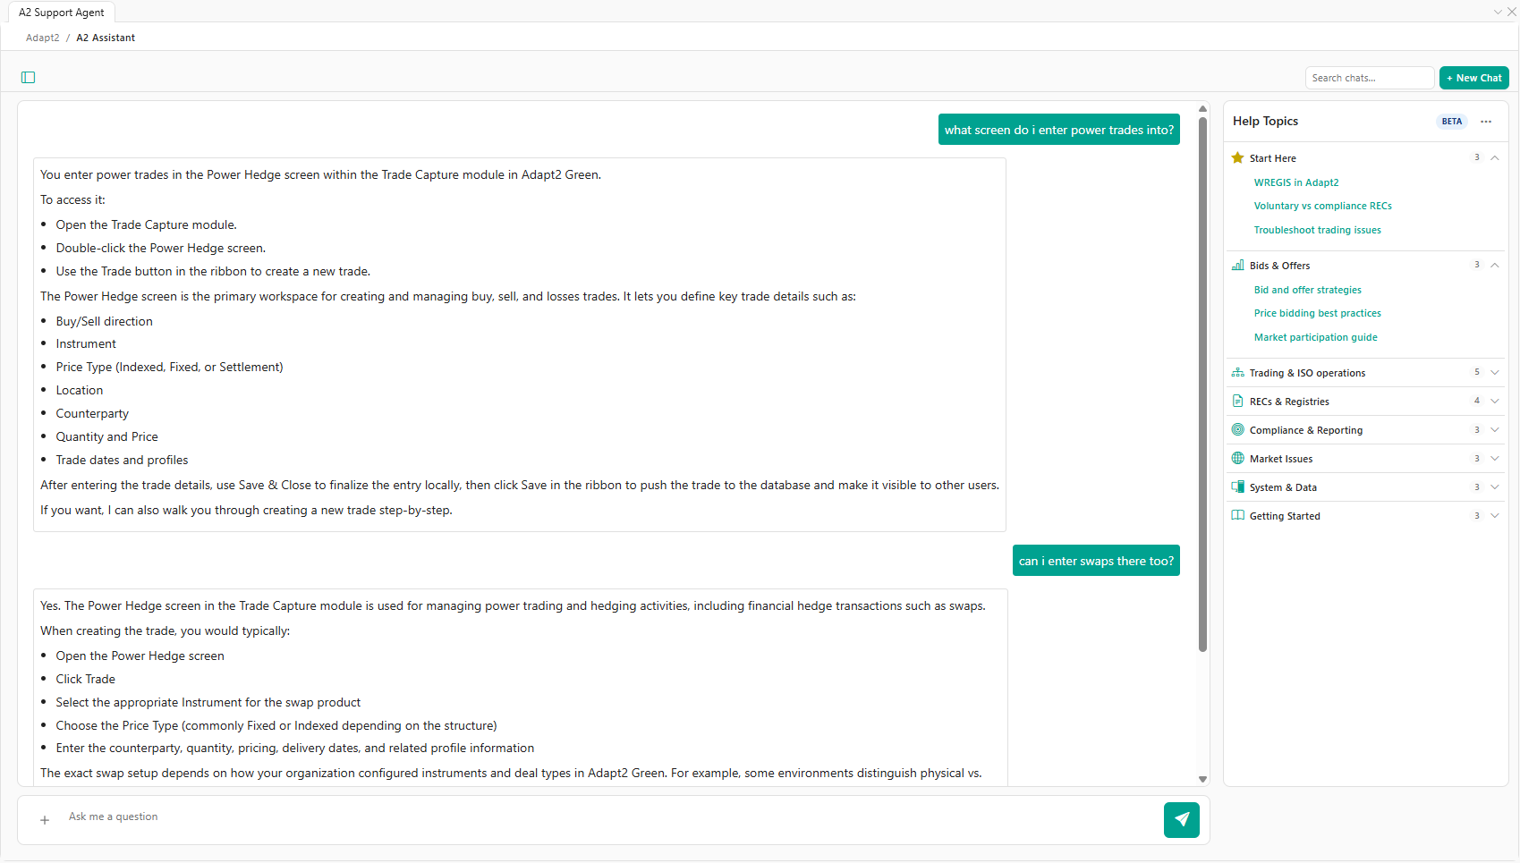The width and height of the screenshot is (1520, 863).
Task: Open the window tab list dropdown arrow
Action: (1498, 12)
